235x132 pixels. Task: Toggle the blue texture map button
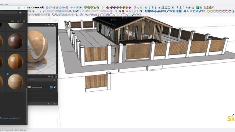tap(51, 87)
